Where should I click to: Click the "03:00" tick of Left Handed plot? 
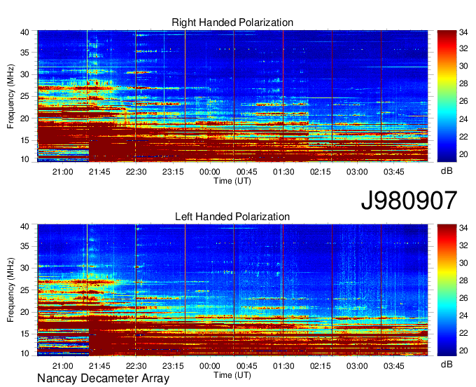[357, 366]
